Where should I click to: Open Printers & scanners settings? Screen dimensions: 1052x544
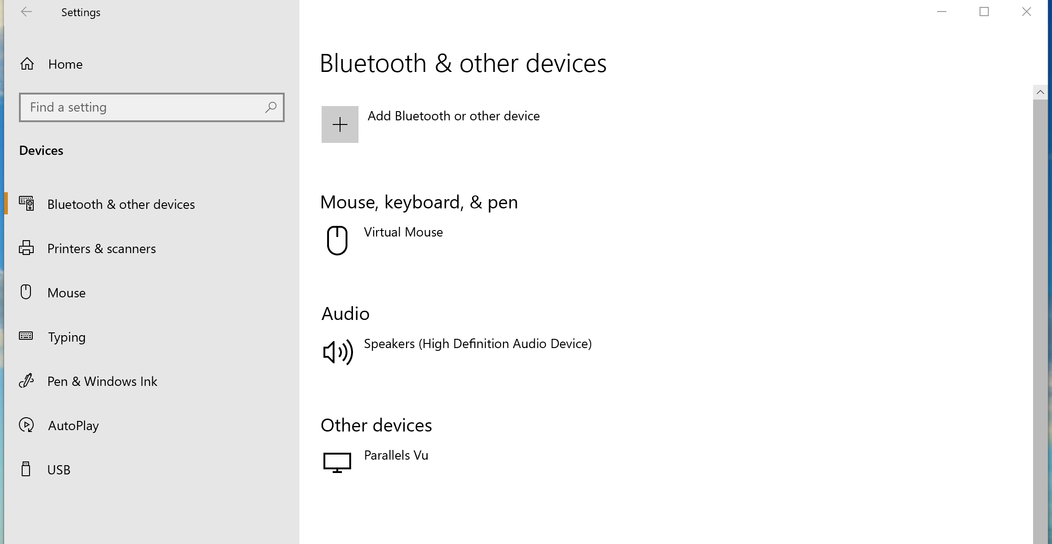point(102,248)
